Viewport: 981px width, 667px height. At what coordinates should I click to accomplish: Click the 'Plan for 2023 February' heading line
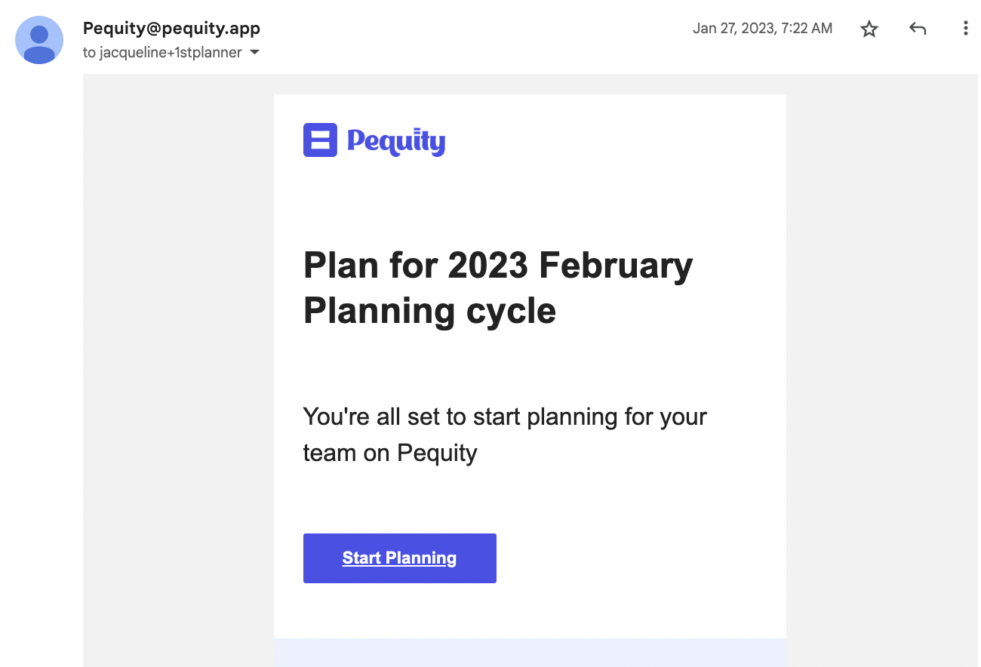(x=498, y=266)
